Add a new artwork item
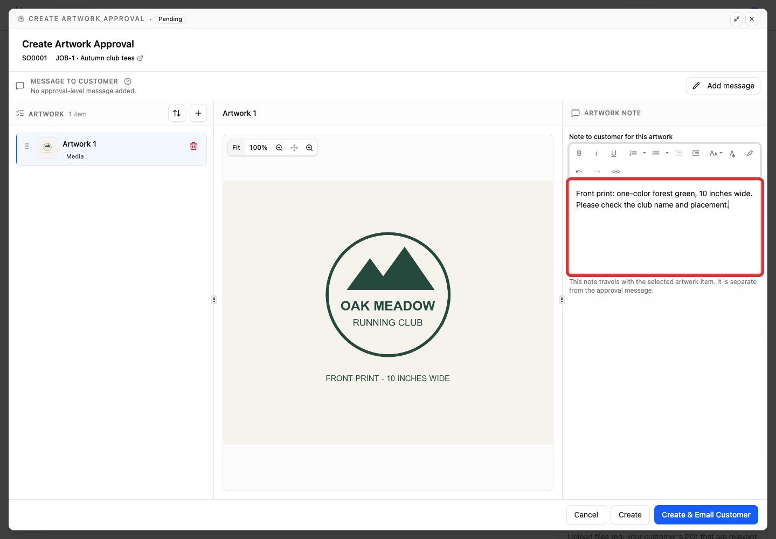Screen dimensions: 776x539 [x=198, y=113]
